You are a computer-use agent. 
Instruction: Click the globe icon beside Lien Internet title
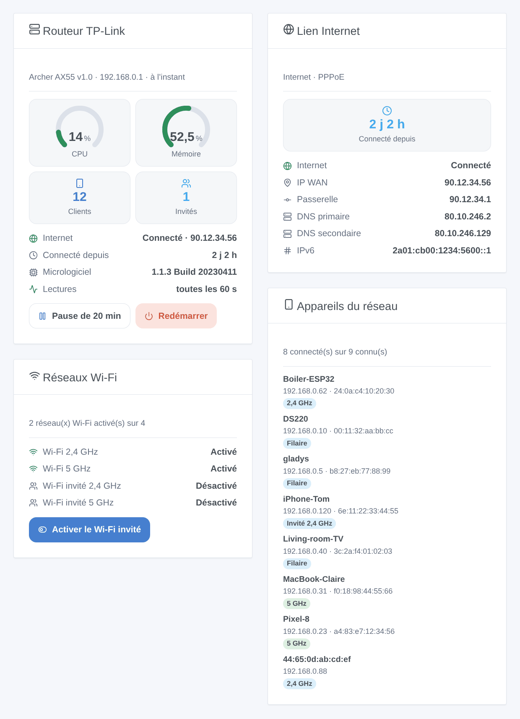pos(289,29)
